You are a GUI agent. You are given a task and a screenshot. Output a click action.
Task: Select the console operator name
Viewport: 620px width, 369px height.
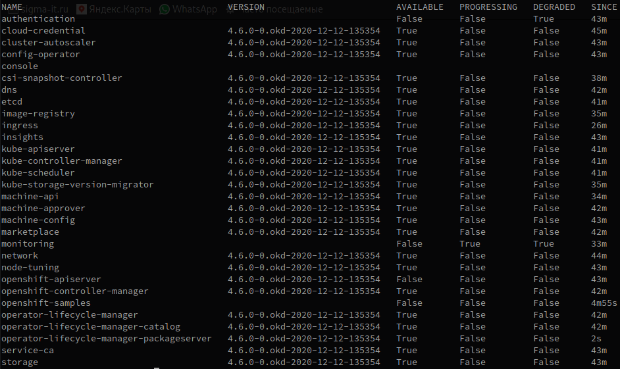tap(20, 66)
